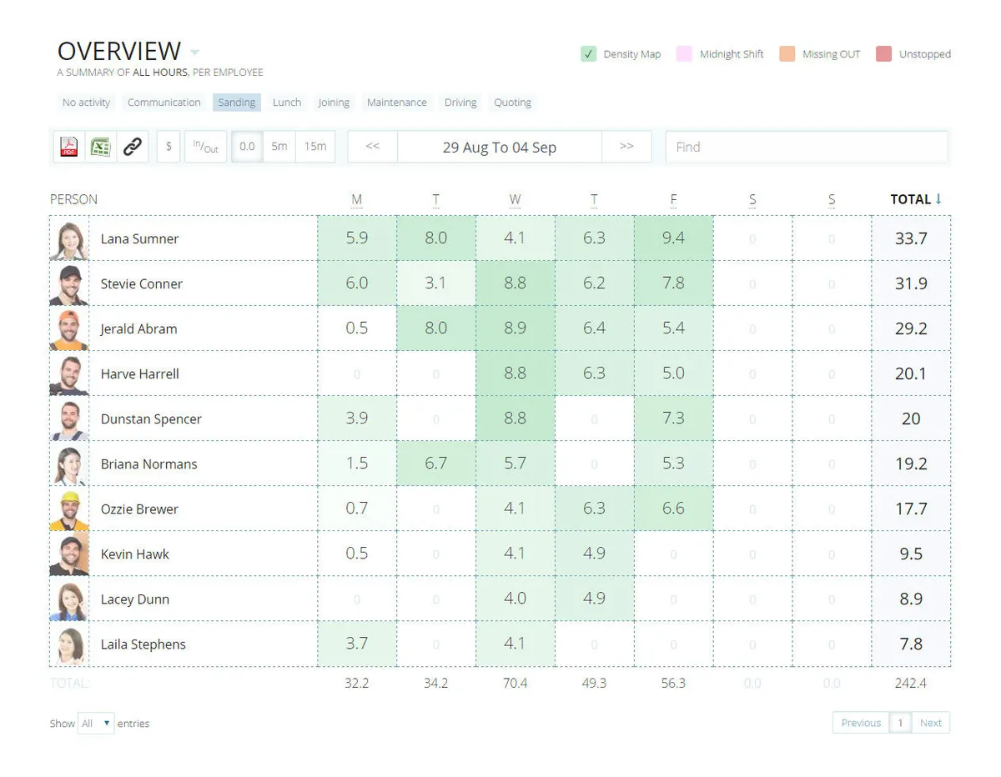Screen dimensions: 1001x777
Task: Toggle the Density Map checkbox
Action: (589, 54)
